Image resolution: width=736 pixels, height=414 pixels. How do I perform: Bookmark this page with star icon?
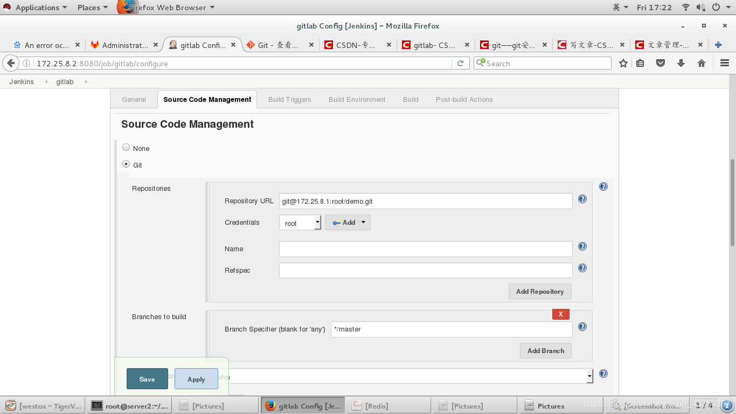(623, 63)
